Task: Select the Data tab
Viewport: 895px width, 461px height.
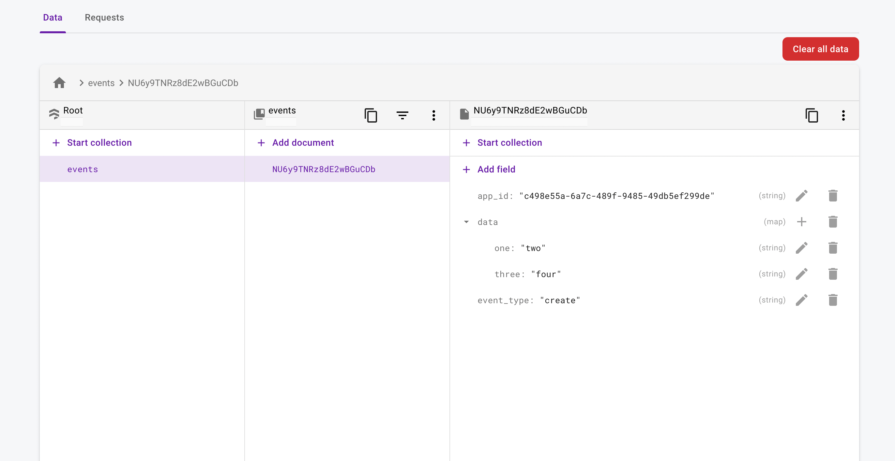Action: pos(53,17)
